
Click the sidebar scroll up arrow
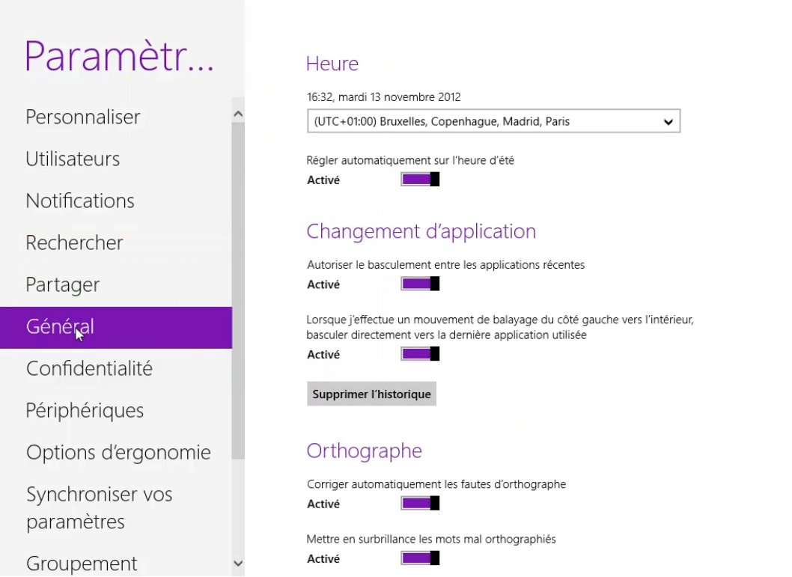click(x=238, y=114)
